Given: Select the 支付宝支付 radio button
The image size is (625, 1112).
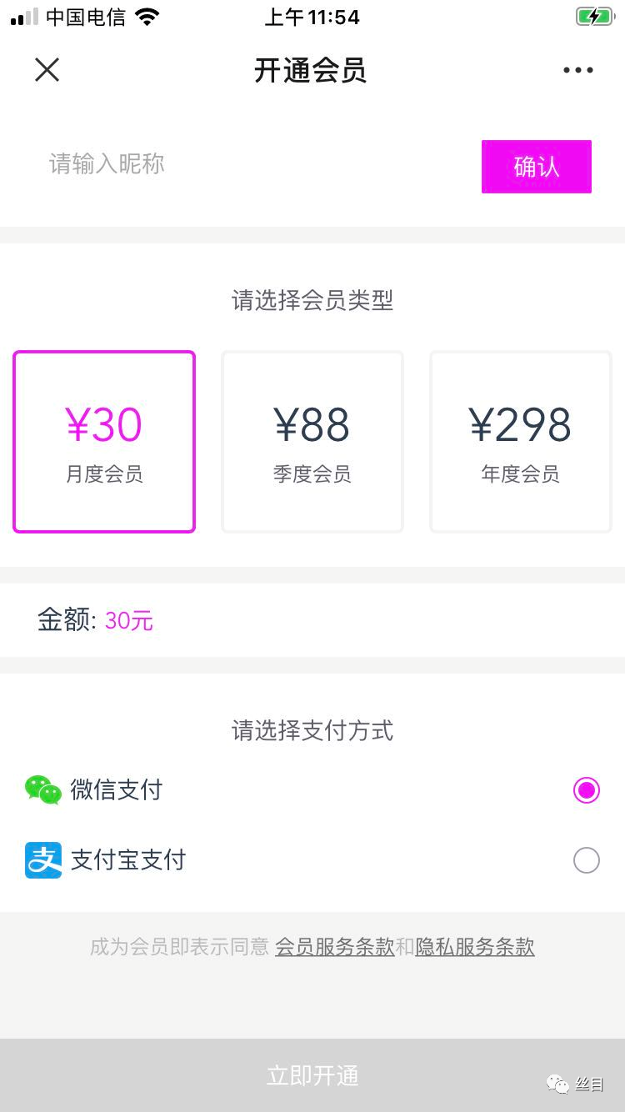Looking at the screenshot, I should [x=587, y=860].
